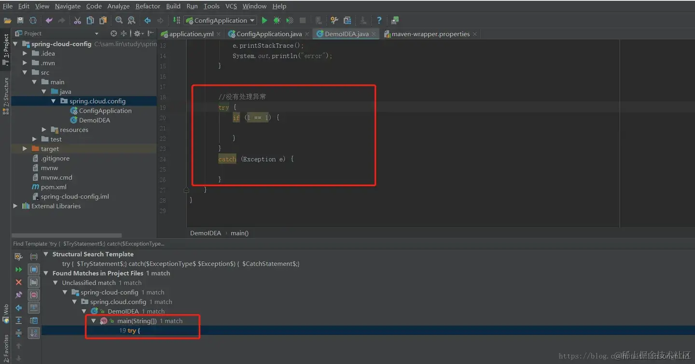Viewport: 695px width, 364px height.
Task: Pin the Find results tab
Action: pyautogui.click(x=18, y=295)
